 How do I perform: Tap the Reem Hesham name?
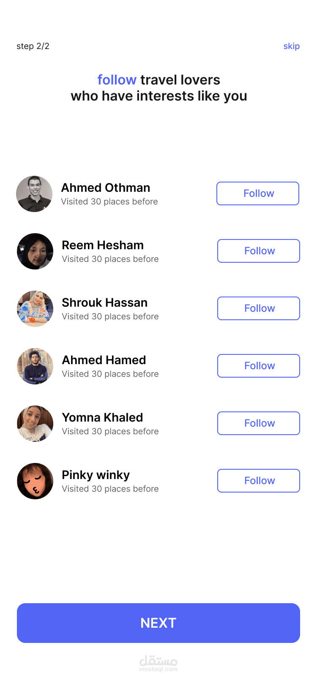tap(103, 245)
